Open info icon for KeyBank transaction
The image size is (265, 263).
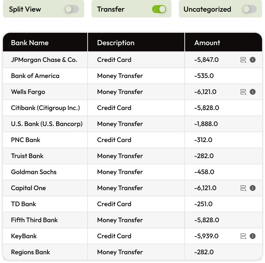[253, 236]
